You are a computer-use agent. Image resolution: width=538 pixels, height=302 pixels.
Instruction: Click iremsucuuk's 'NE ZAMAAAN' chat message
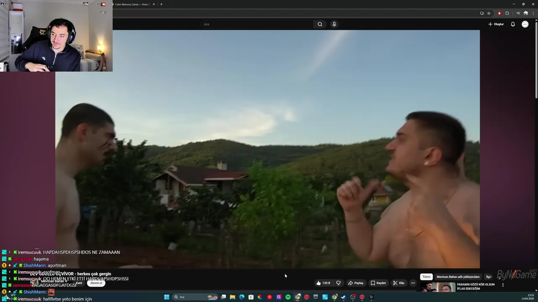click(82, 252)
